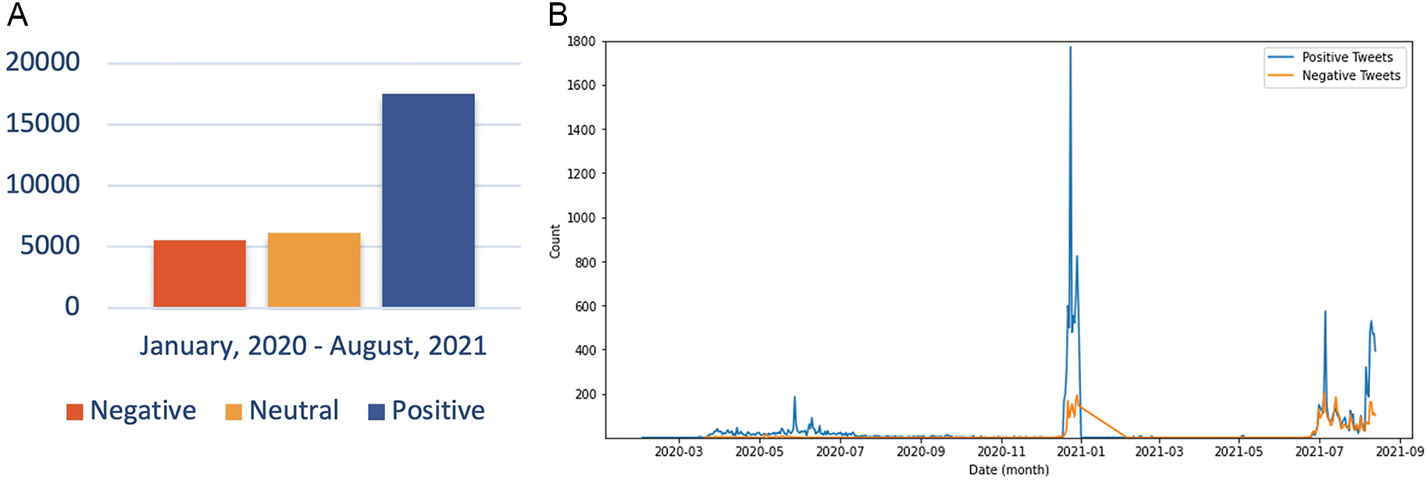Click the panel B label
Screen dimensions: 1427x480
click(558, 16)
